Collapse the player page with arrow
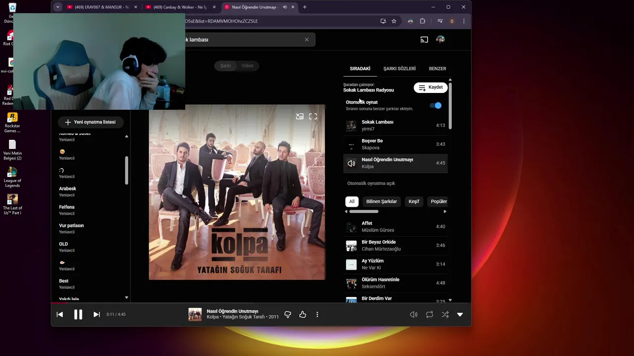The width and height of the screenshot is (634, 356). pos(460,314)
